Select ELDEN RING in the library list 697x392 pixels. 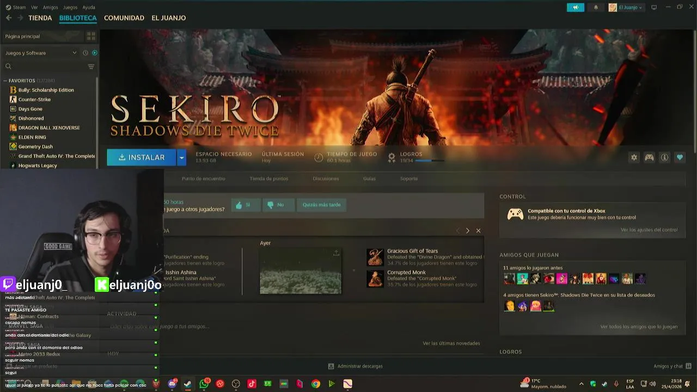point(32,137)
